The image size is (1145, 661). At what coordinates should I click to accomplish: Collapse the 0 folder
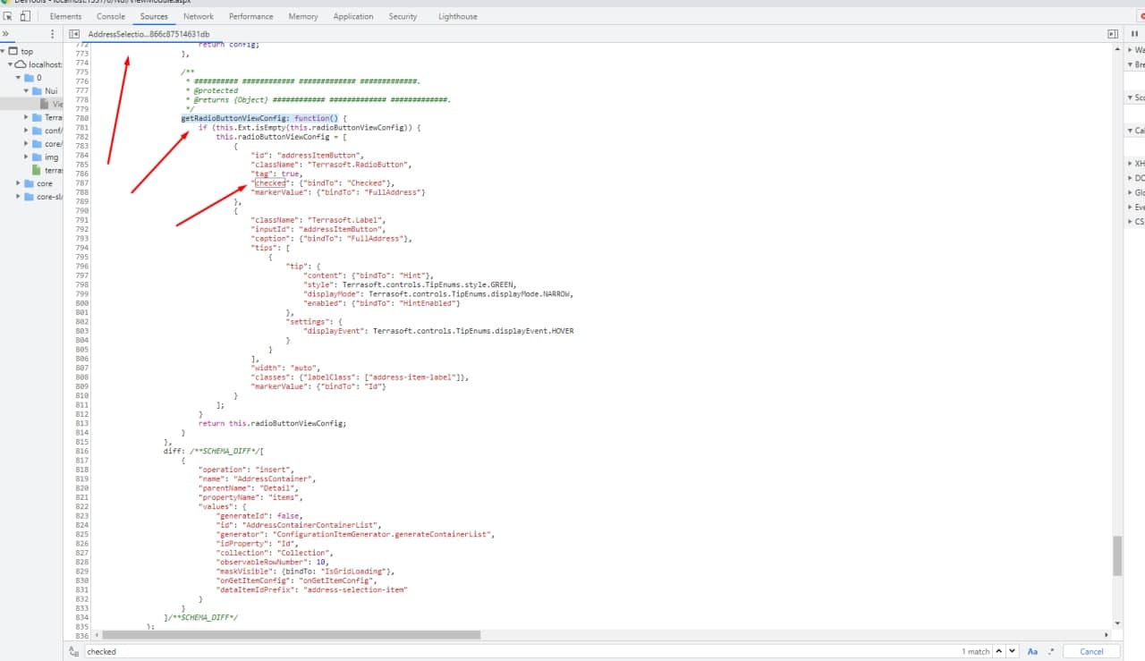point(18,78)
